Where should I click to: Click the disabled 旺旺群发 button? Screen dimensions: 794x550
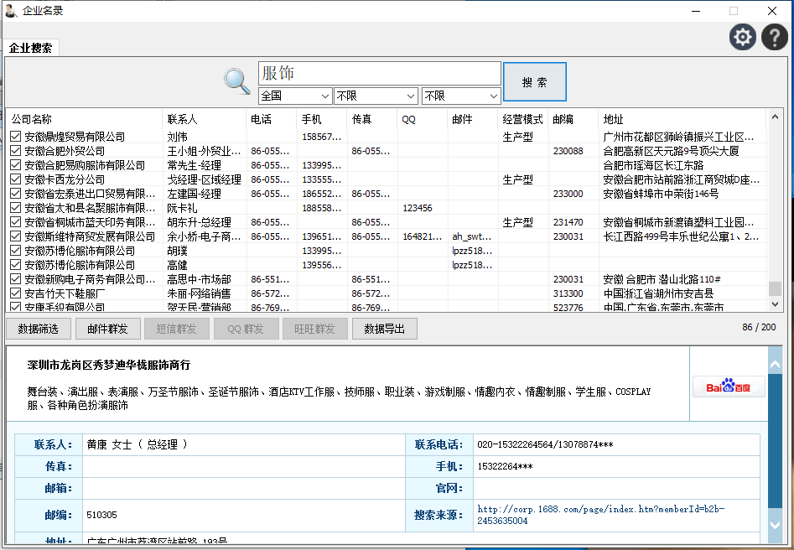pos(315,329)
